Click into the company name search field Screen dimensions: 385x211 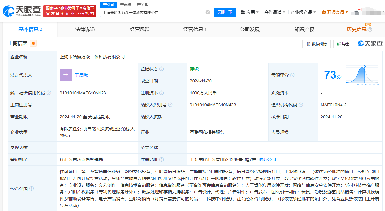point(153,12)
